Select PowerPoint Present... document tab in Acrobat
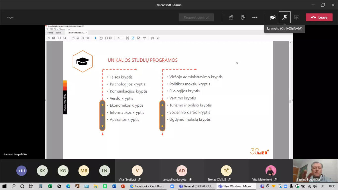338x190 pixels. [x=76, y=33]
